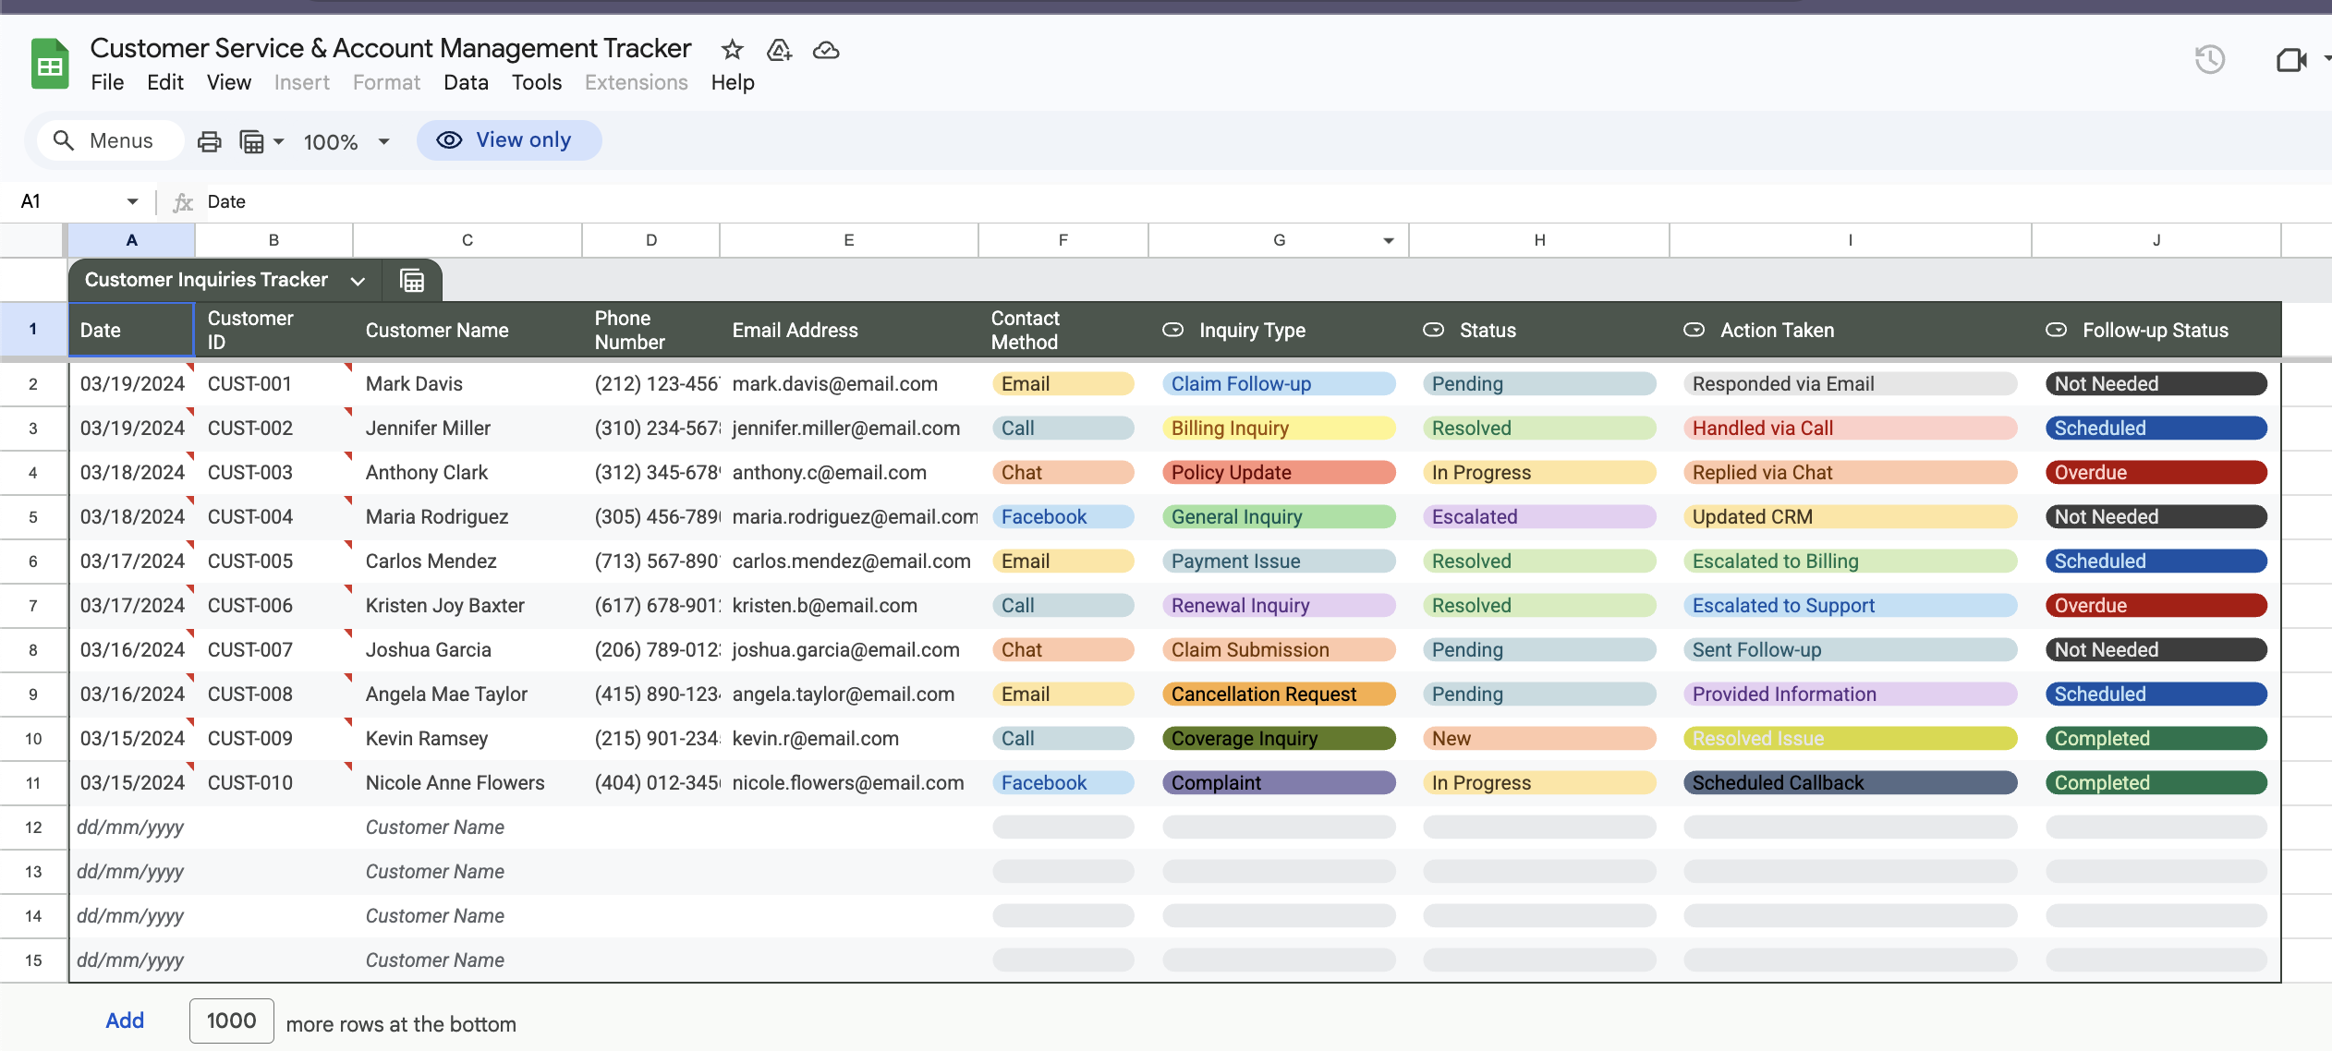
Task: Click Add to append more rows
Action: pyautogui.click(x=125, y=1021)
